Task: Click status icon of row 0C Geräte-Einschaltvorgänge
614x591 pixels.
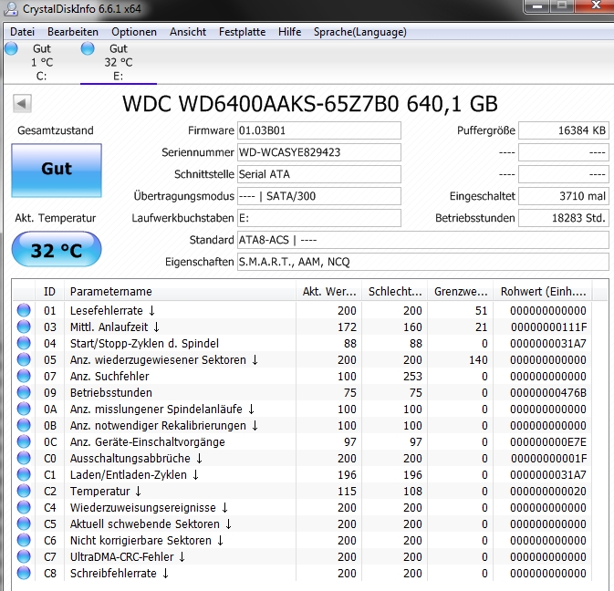Action: click(24, 441)
